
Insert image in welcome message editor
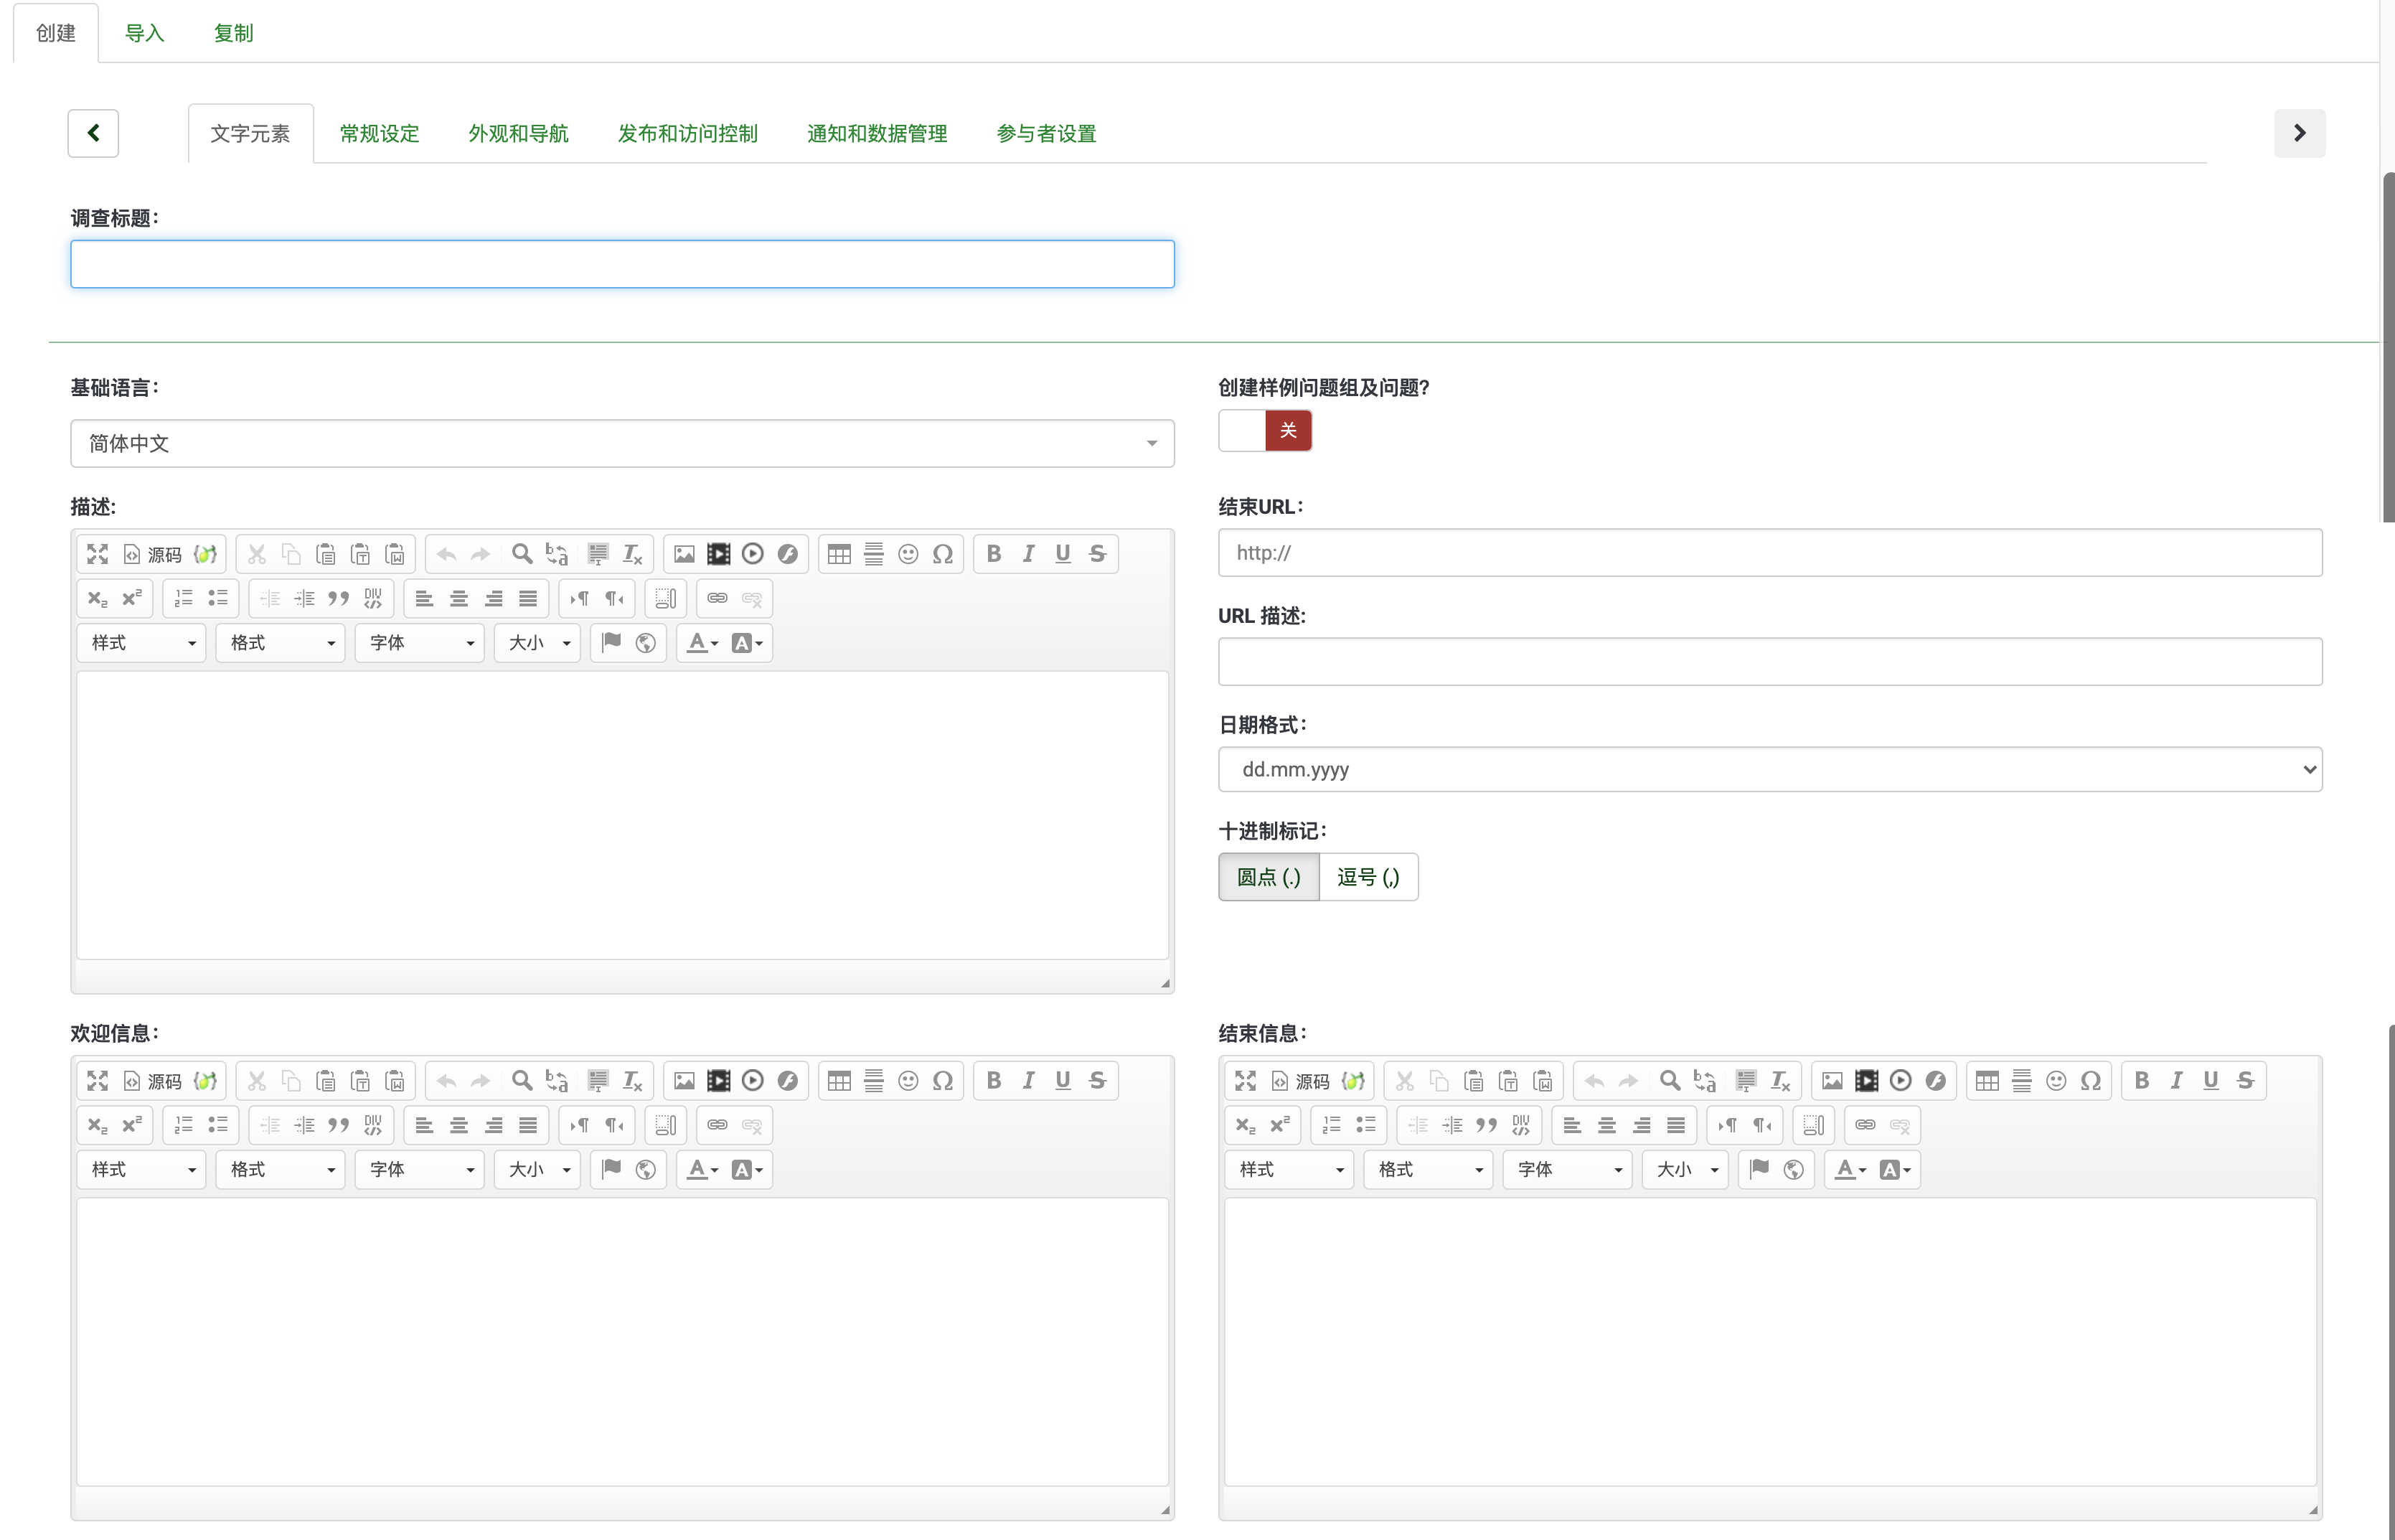(x=684, y=1081)
